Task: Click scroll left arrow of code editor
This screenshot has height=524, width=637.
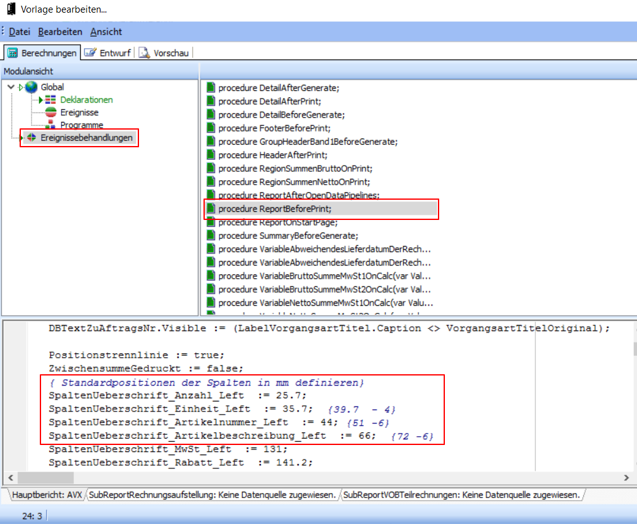Action: (11, 478)
